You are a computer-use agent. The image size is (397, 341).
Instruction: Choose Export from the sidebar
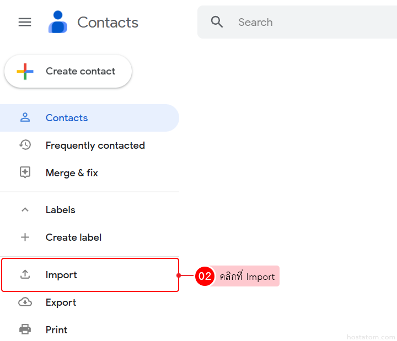pyautogui.click(x=61, y=302)
